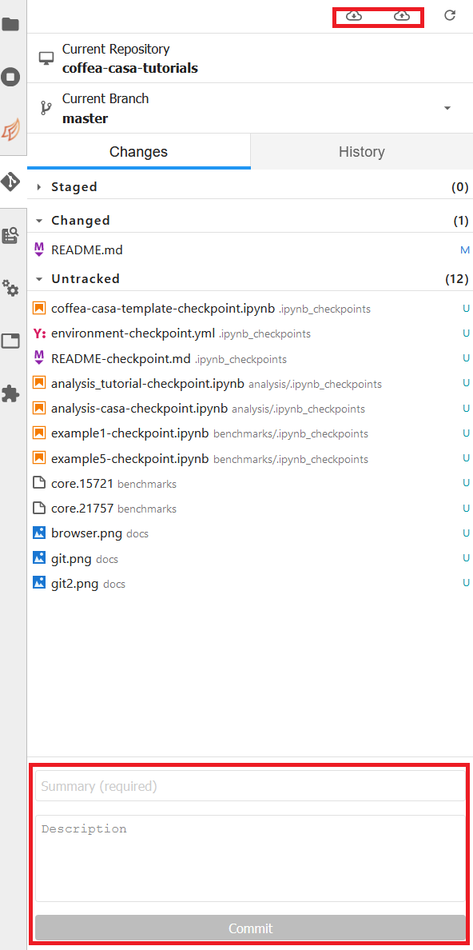Open the Current Branch dropdown arrow
The width and height of the screenshot is (473, 950).
pyautogui.click(x=447, y=108)
